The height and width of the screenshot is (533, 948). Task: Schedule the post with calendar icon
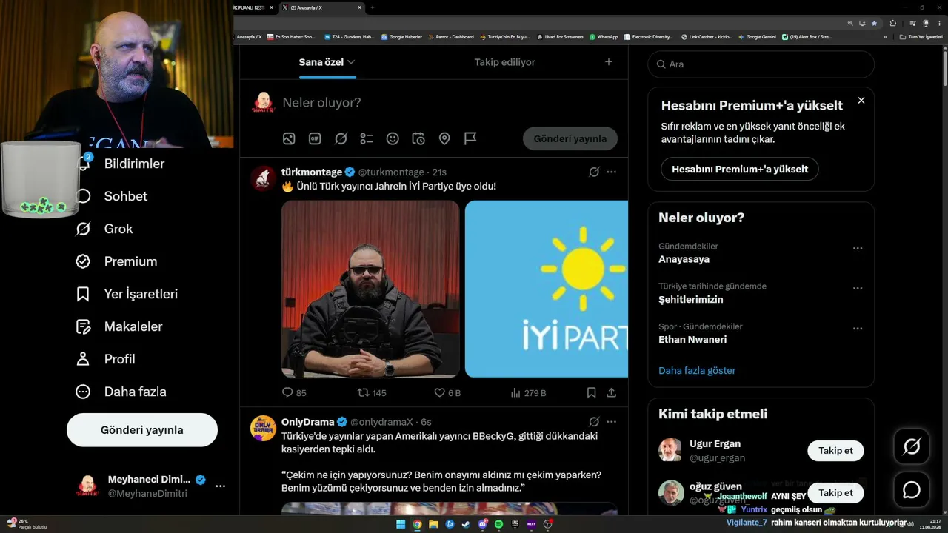(x=418, y=138)
